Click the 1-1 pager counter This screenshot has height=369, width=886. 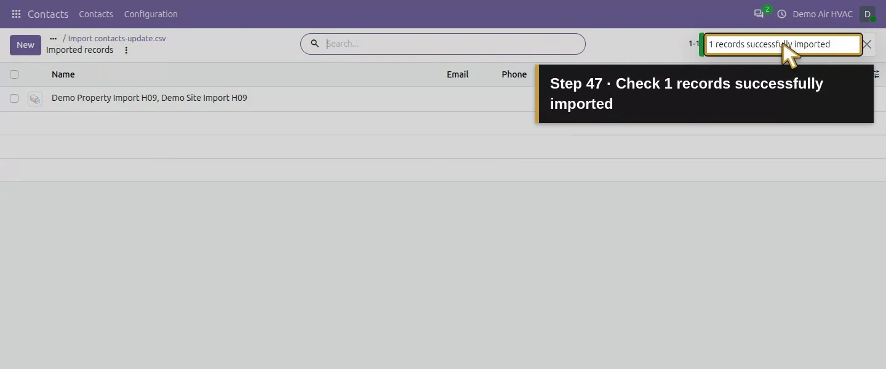pyautogui.click(x=693, y=44)
